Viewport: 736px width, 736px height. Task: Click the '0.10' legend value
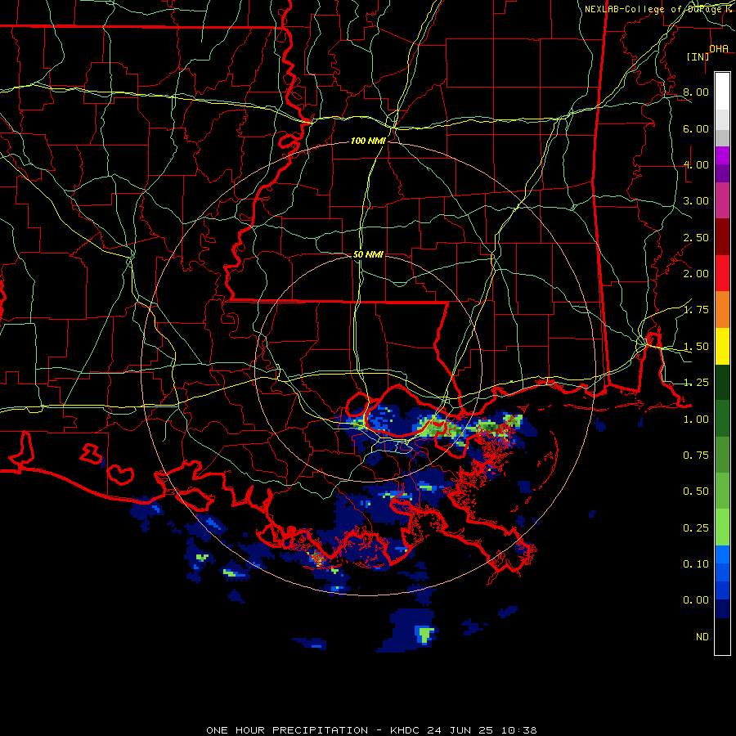(x=696, y=564)
